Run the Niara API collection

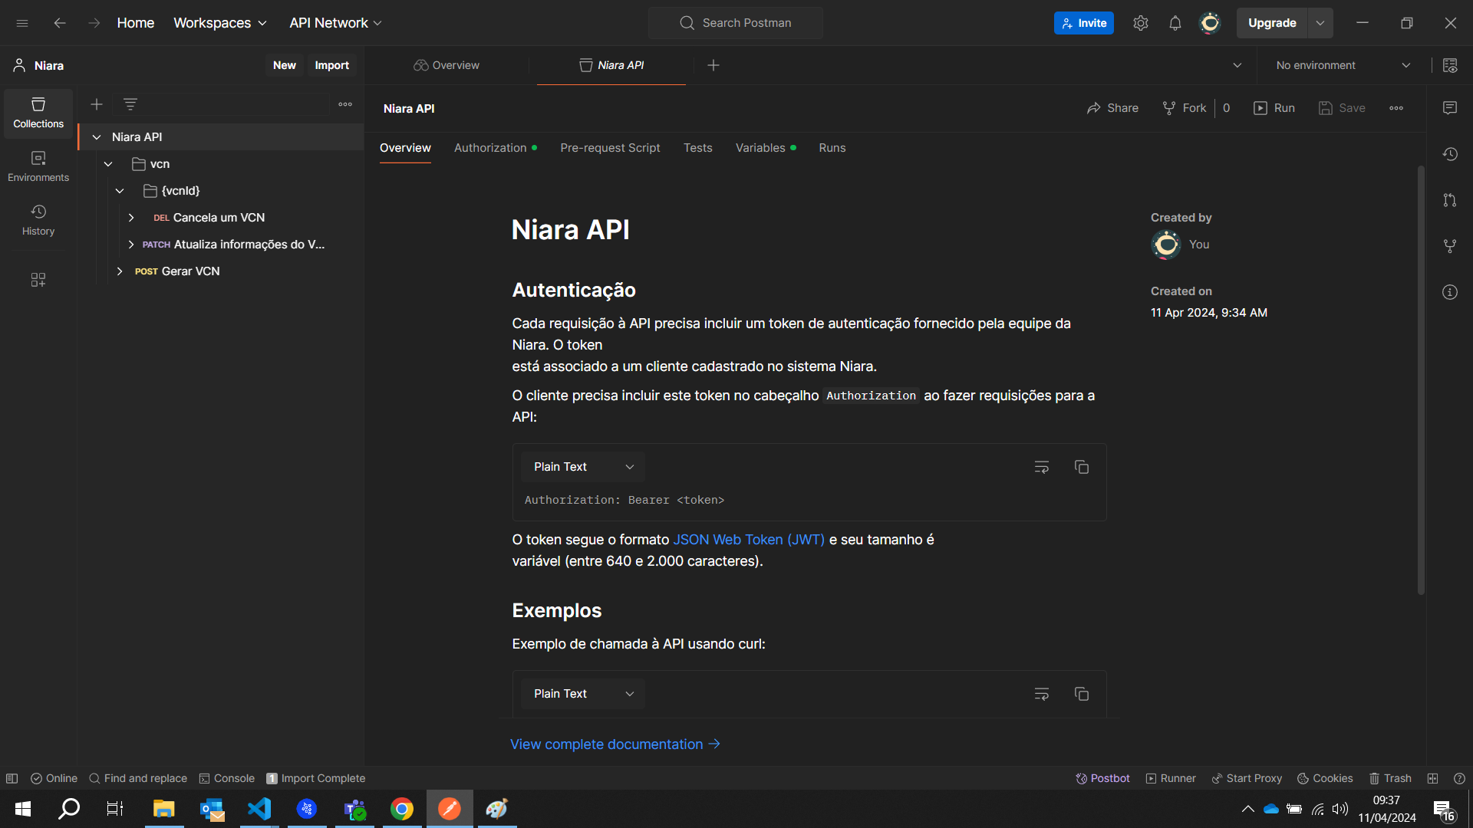click(x=1274, y=108)
